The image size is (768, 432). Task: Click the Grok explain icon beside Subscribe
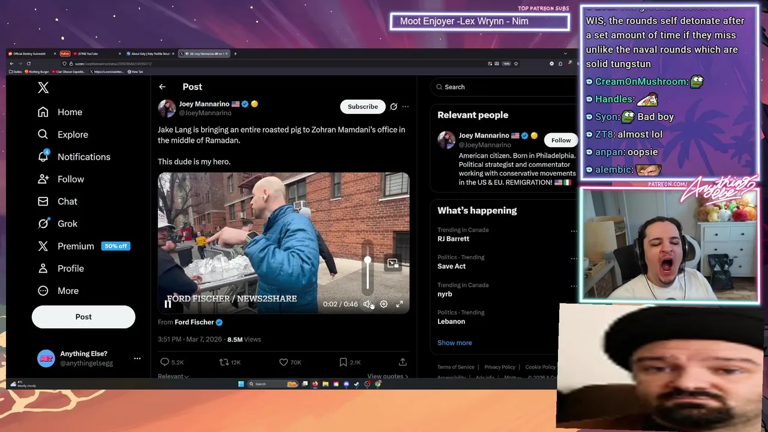pos(394,107)
